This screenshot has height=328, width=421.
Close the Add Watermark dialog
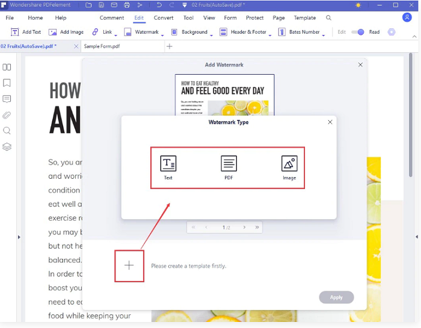360,64
